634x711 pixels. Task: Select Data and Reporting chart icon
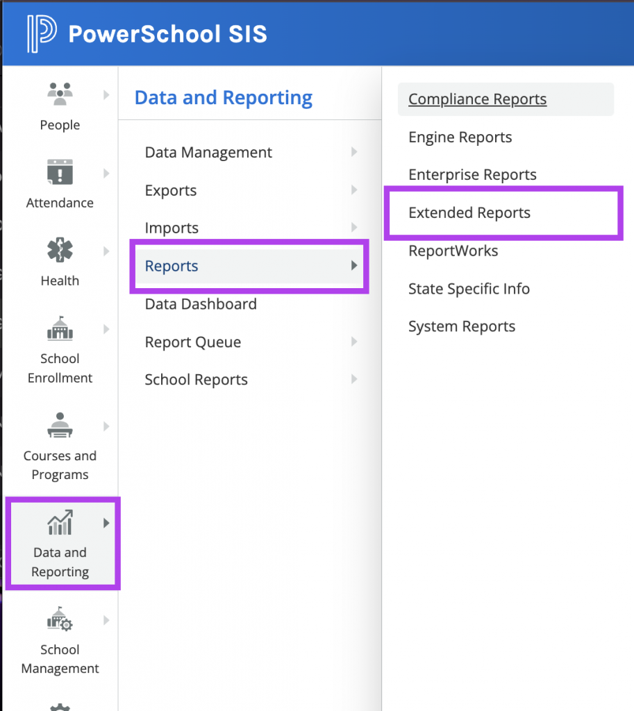[60, 522]
